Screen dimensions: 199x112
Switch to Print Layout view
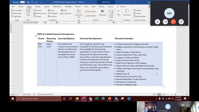click(x=159, y=94)
